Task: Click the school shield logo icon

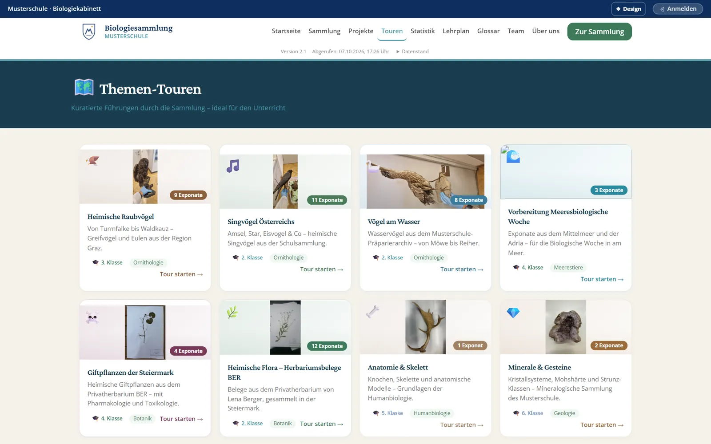Action: (x=89, y=32)
